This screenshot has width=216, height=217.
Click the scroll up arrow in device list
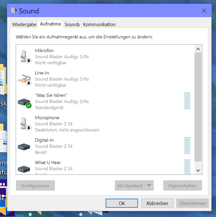click(198, 49)
